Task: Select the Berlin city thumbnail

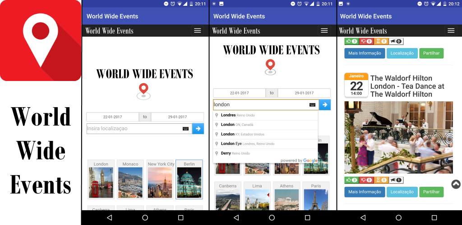Action: [x=189, y=180]
